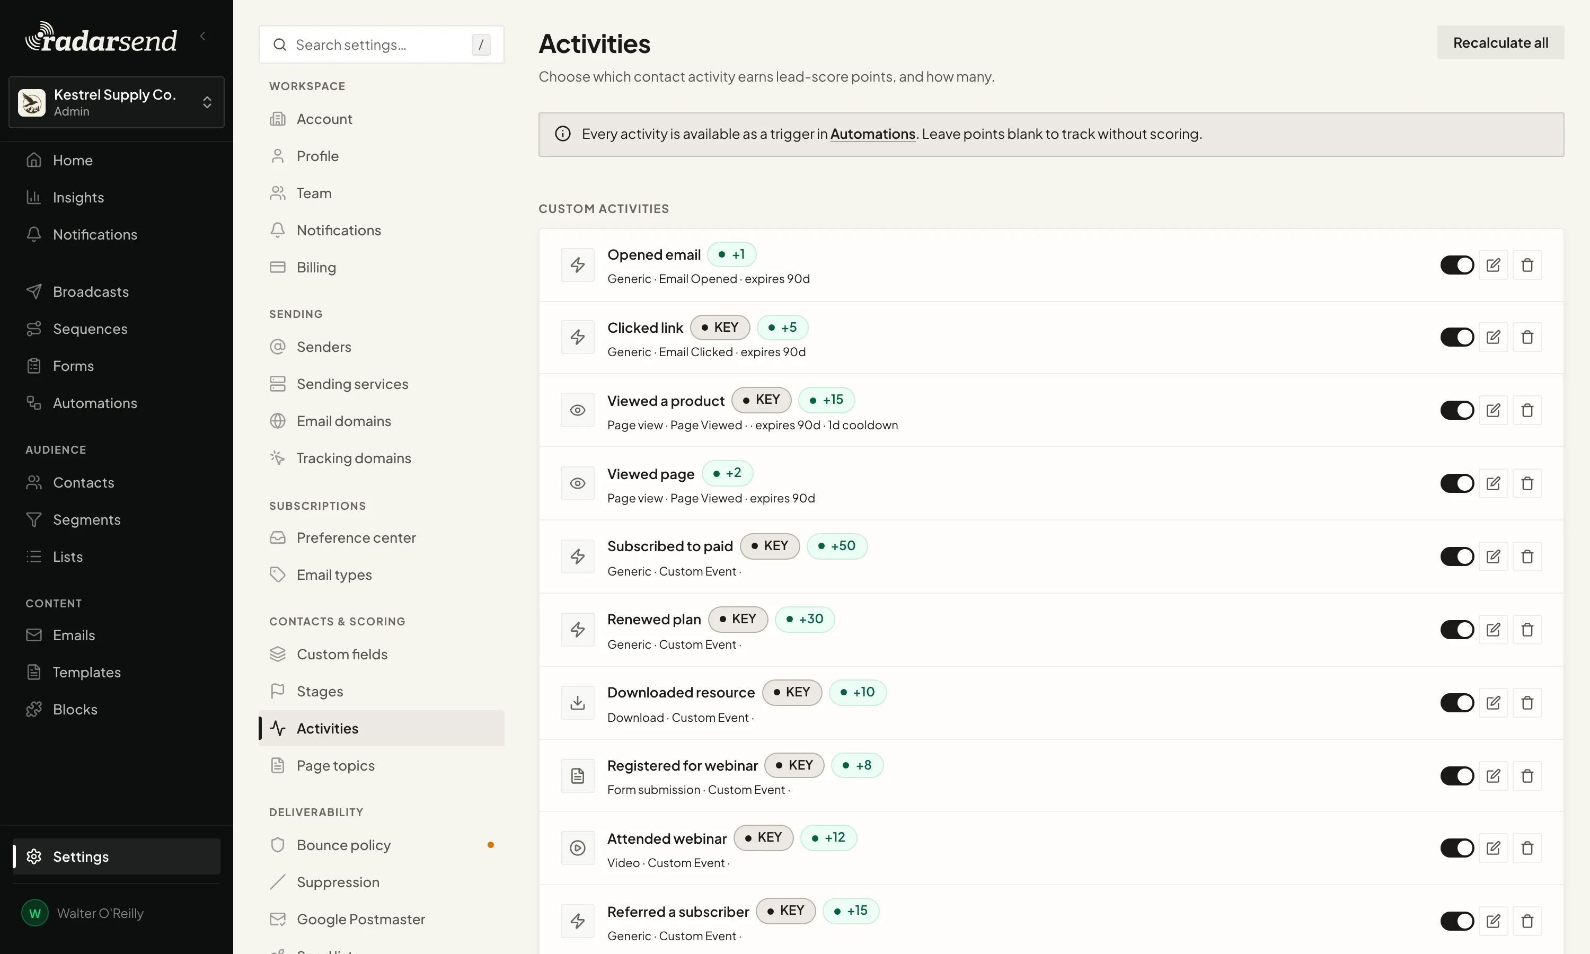This screenshot has height=954, width=1590.
Task: Open Google Postmaster settings
Action: point(381,920)
